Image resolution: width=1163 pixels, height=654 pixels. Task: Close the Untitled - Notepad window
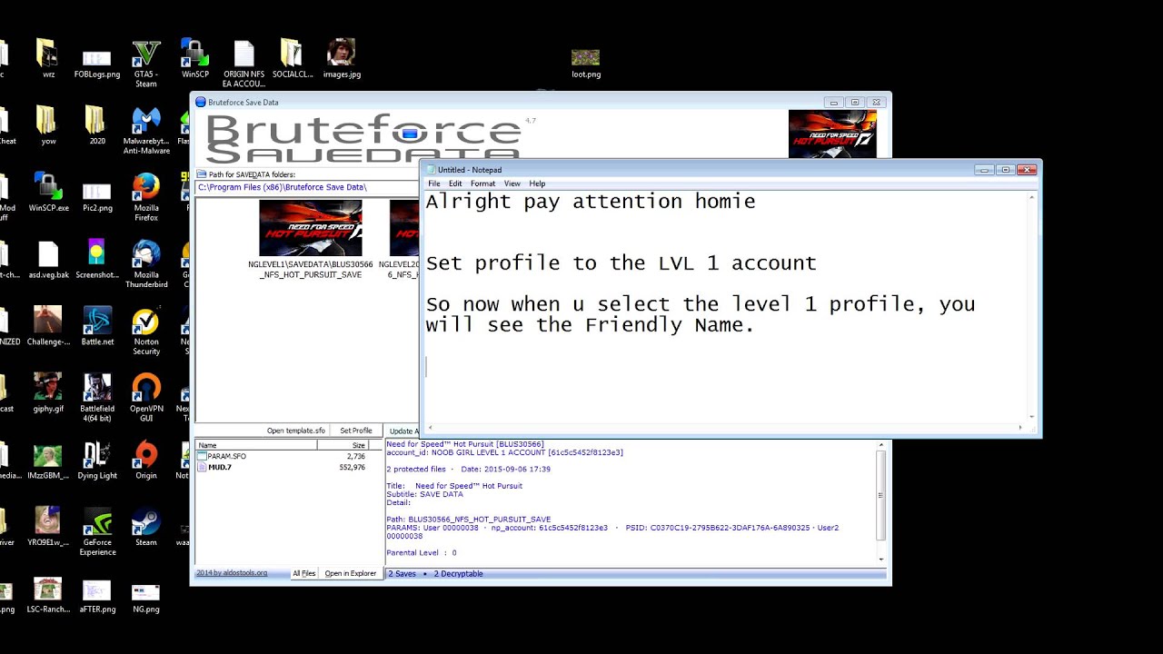pos(1027,170)
